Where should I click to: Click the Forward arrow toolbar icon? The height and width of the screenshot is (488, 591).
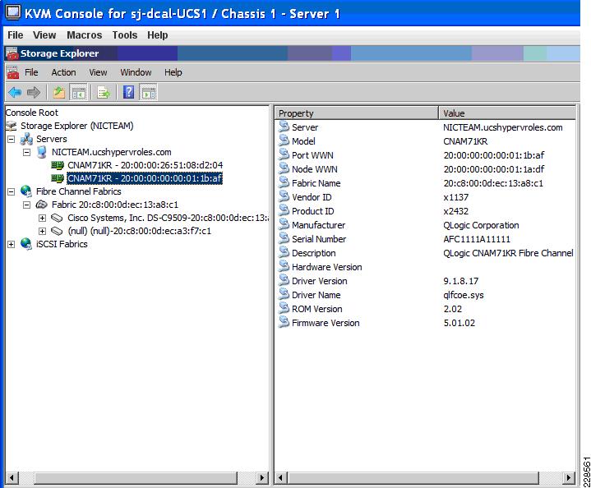click(x=34, y=92)
